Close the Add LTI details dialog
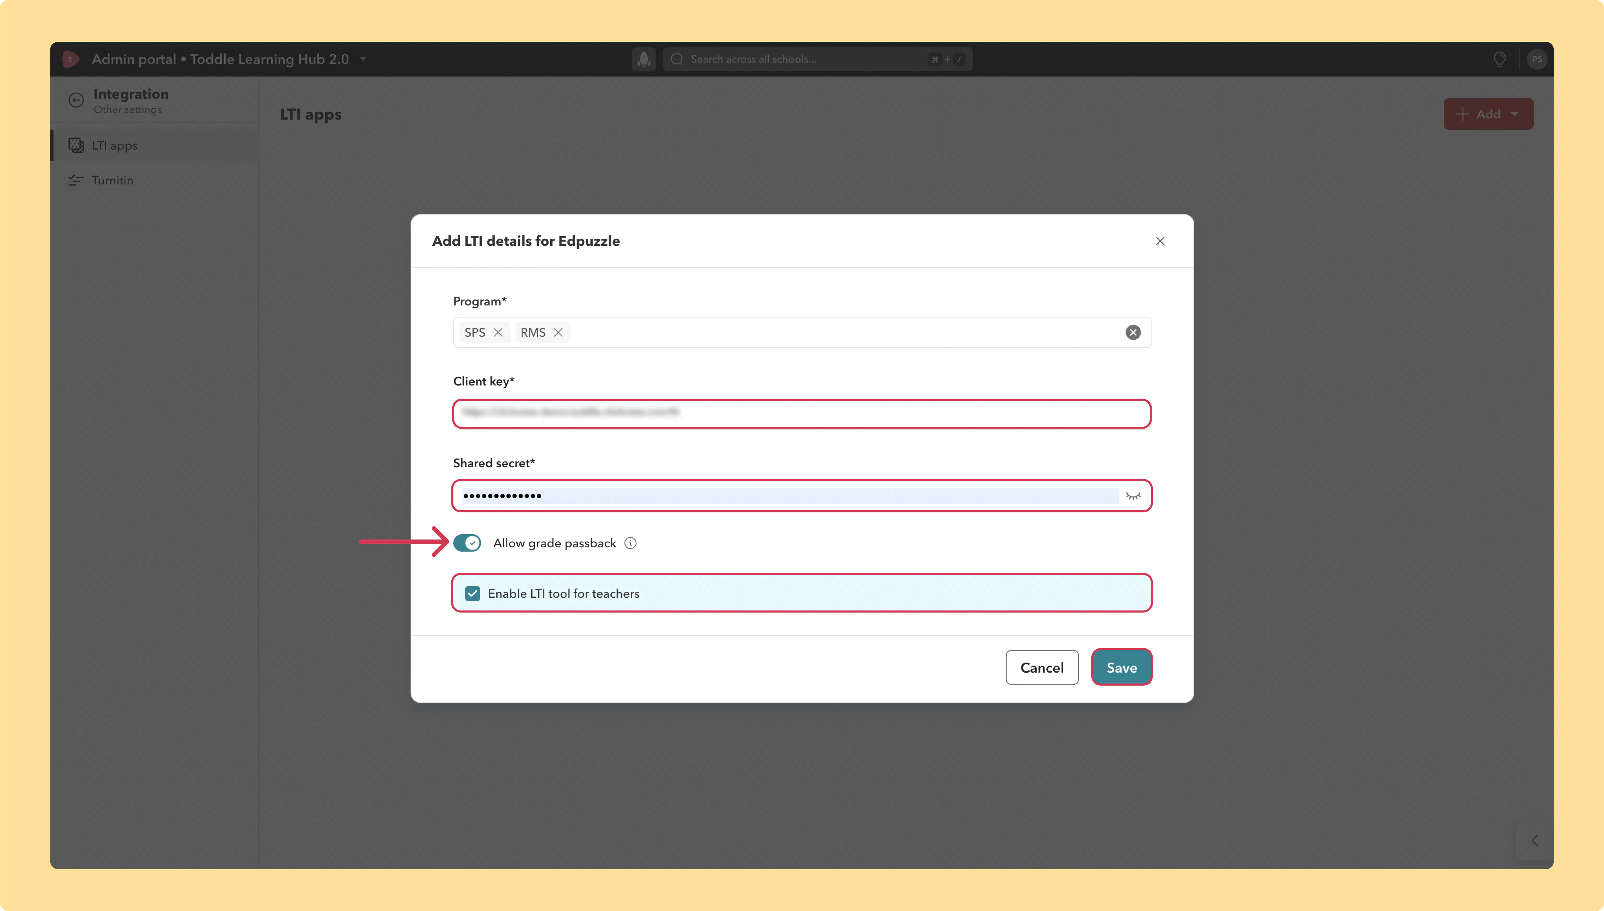Viewport: 1604px width, 911px height. 1160,241
